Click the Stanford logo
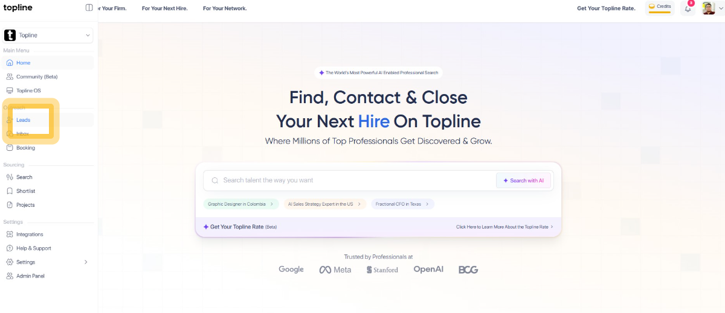725x313 pixels. (x=382, y=270)
